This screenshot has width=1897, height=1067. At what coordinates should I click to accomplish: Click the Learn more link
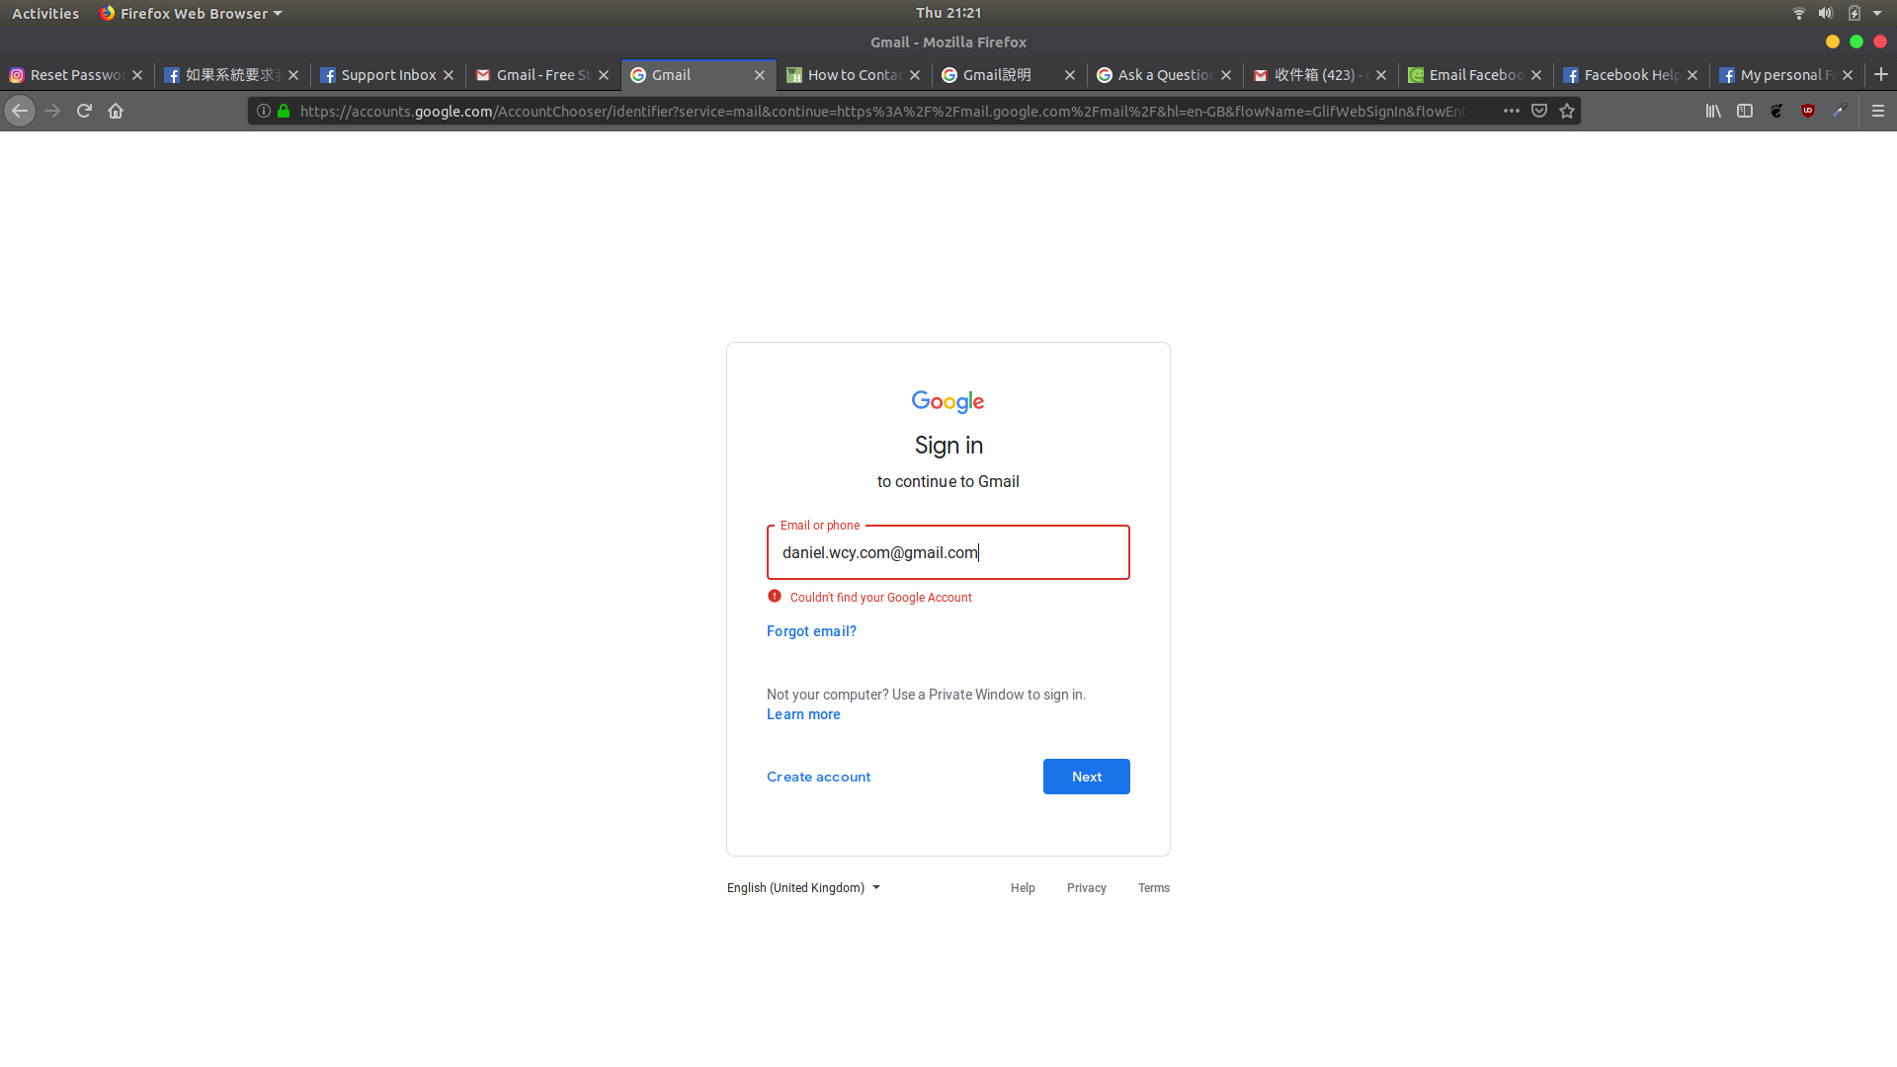[802, 714]
